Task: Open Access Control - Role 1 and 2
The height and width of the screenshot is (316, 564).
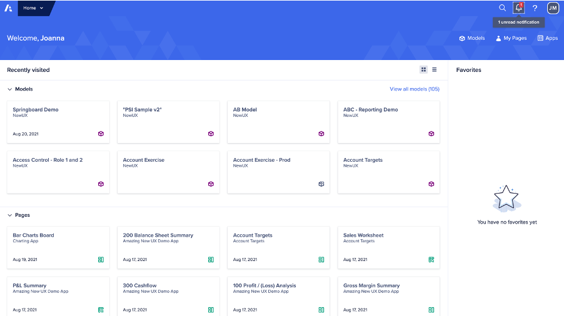Action: pos(48,160)
